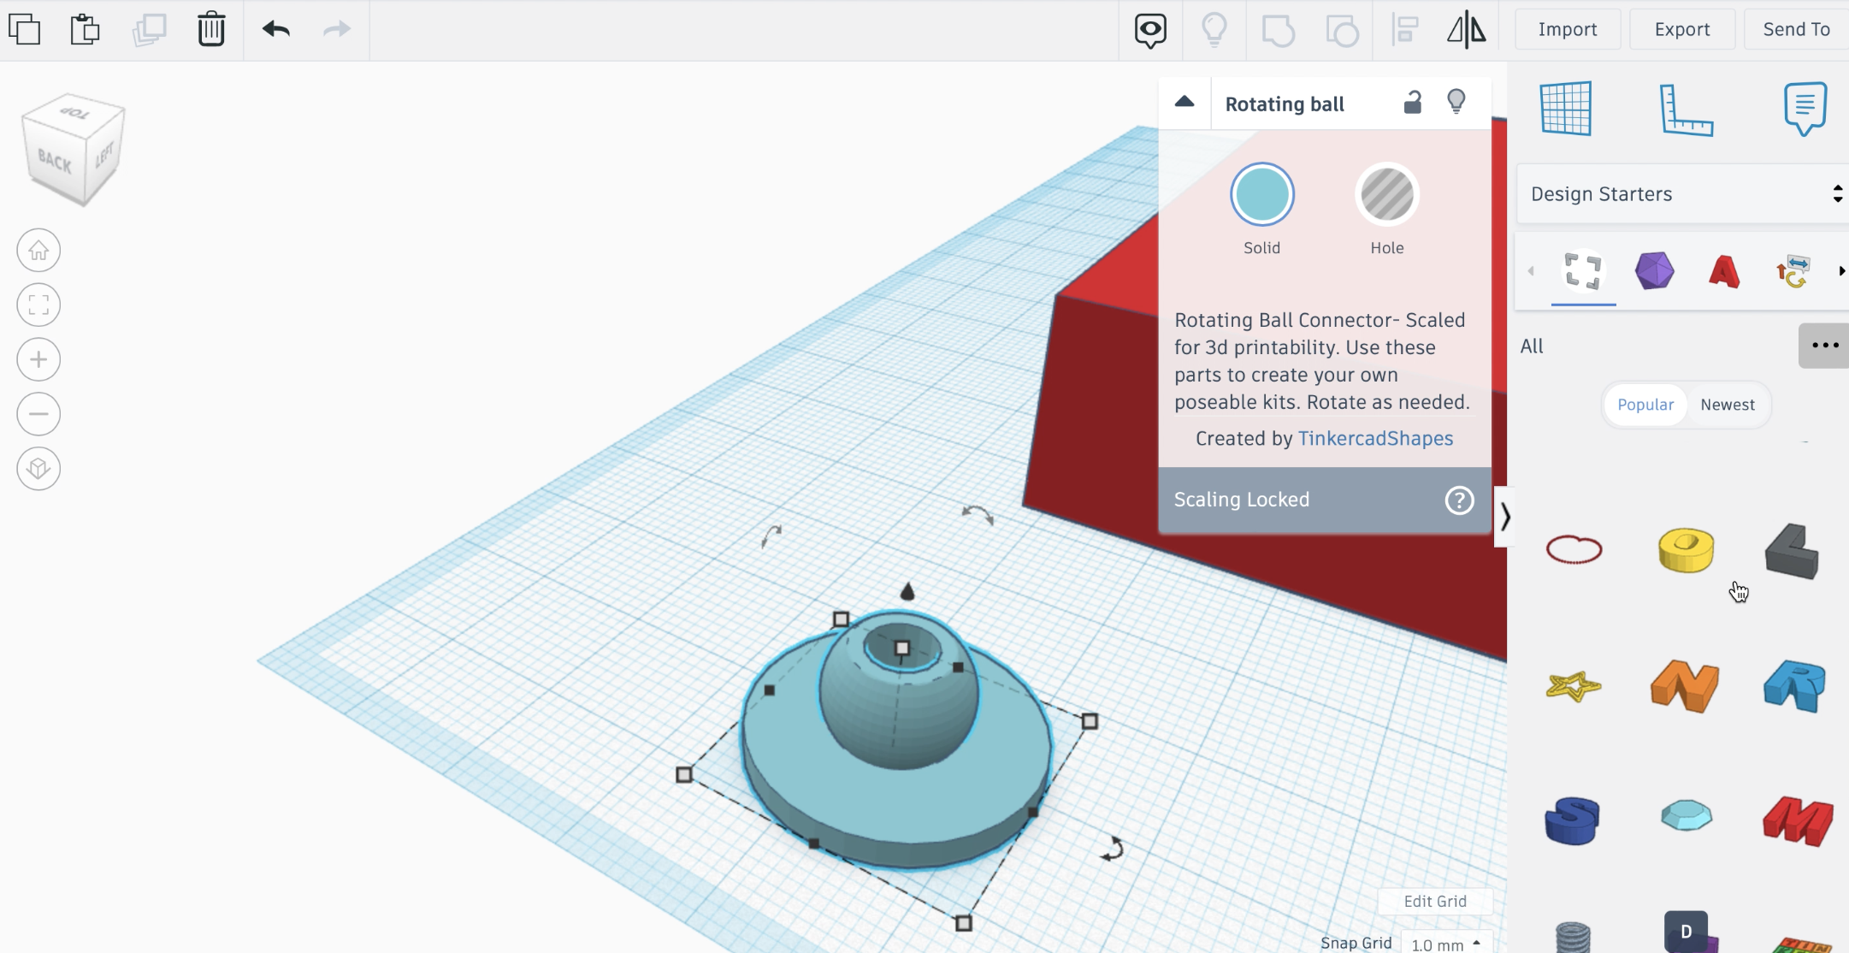1849x953 pixels.
Task: Click the rotation arrow handle below right of shape
Action: (1113, 848)
